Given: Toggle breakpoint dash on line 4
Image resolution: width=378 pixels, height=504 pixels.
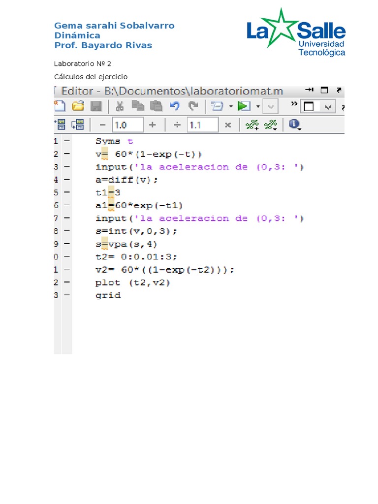Looking at the screenshot, I should (66, 180).
